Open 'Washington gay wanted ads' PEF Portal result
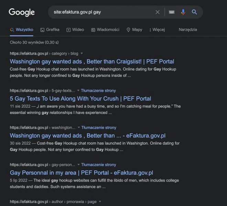The image size is (227, 206). [92, 61]
